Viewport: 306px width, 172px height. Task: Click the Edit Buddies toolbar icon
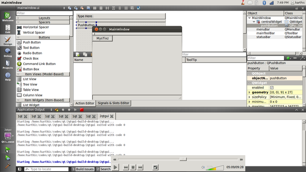pos(82,8)
